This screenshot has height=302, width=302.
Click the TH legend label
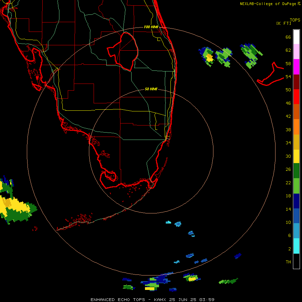288,262
